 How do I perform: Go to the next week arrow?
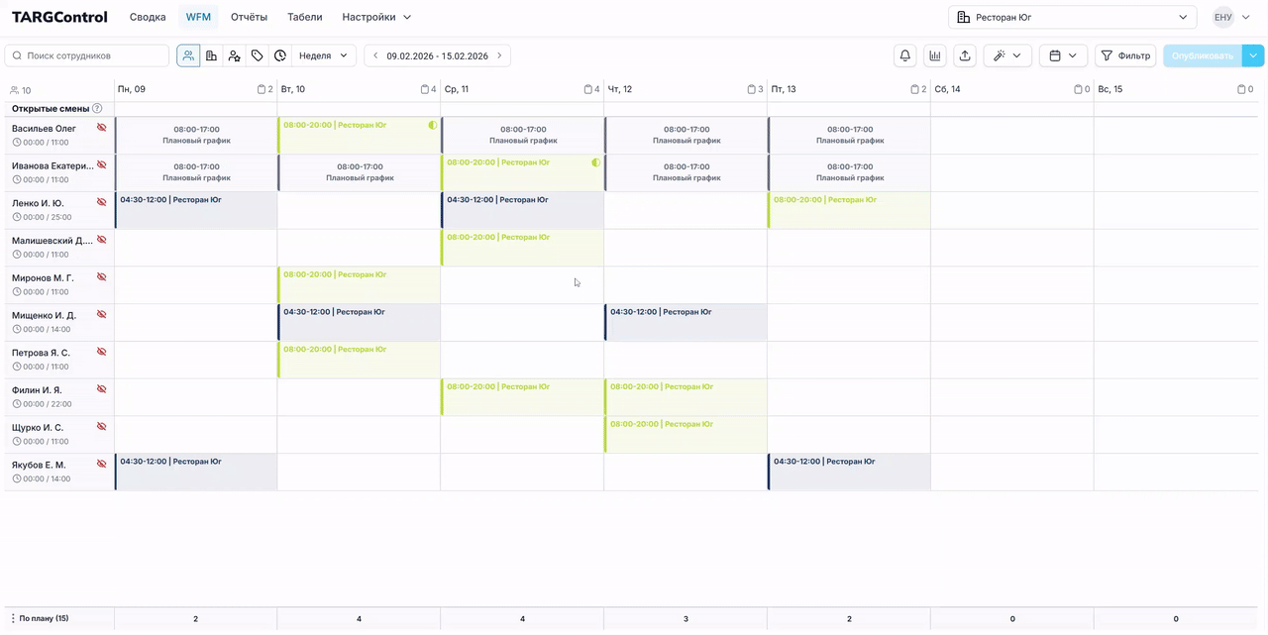tap(499, 56)
